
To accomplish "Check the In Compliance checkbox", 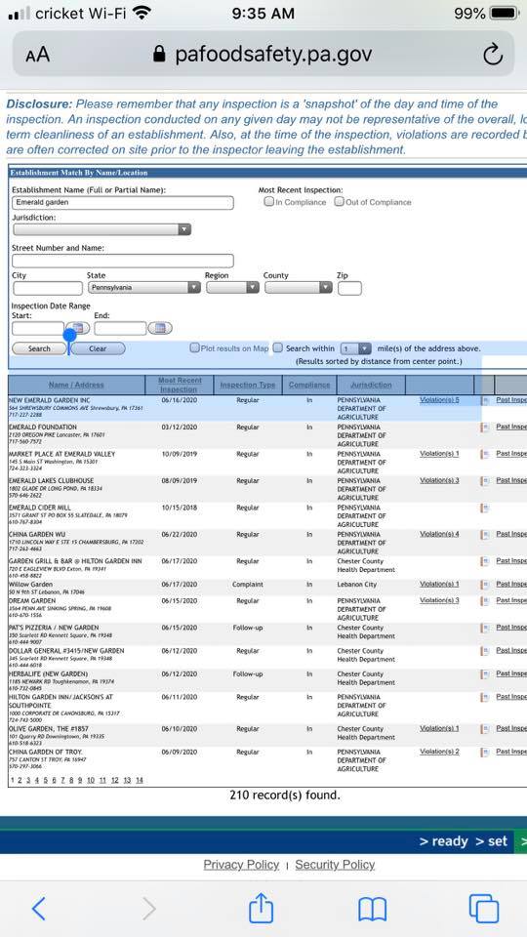I will click(x=269, y=202).
